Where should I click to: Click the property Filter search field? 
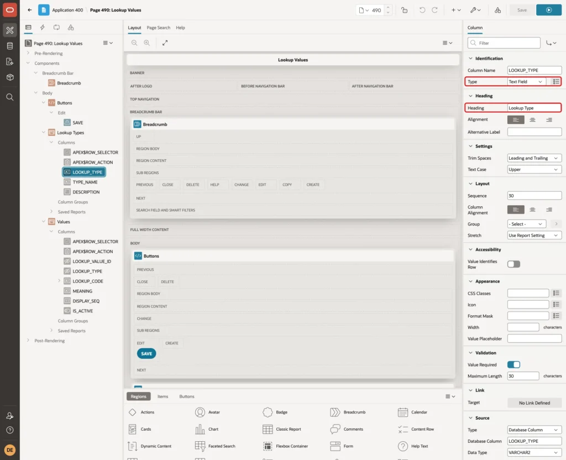(x=504, y=43)
